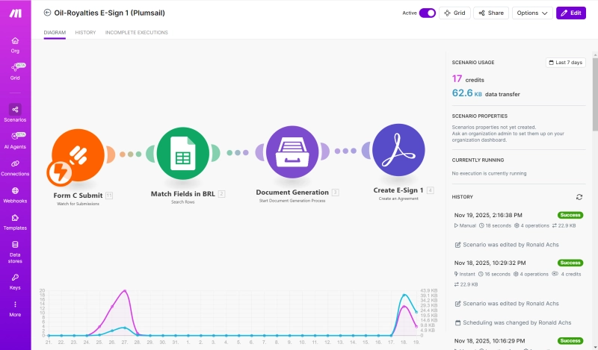Viewport: 598px width, 350px height.
Task: Click the 'Search Rows' subtitle
Action: coord(182,201)
